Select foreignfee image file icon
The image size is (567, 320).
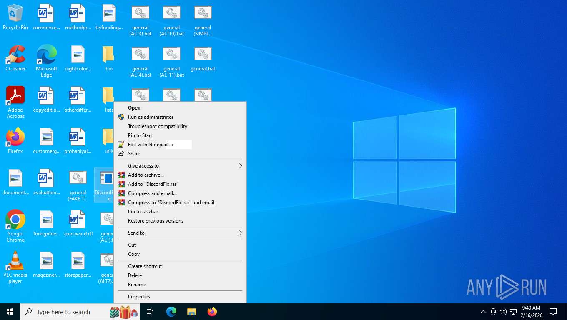[47, 223]
